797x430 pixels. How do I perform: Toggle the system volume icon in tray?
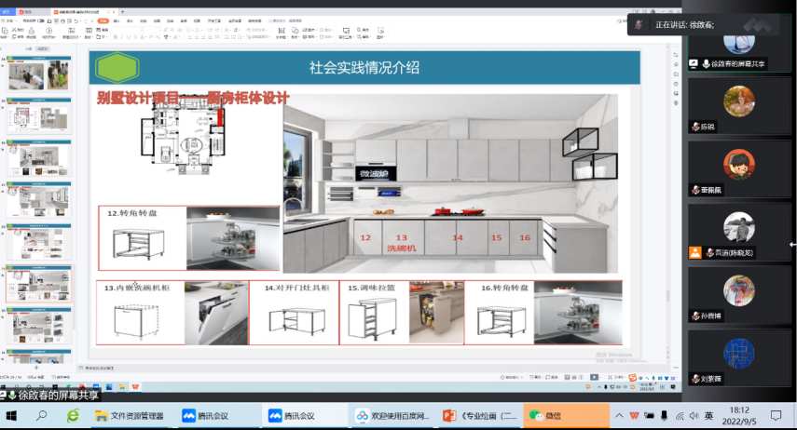694,415
